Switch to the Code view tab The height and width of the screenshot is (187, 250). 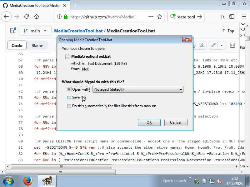(x=17, y=46)
